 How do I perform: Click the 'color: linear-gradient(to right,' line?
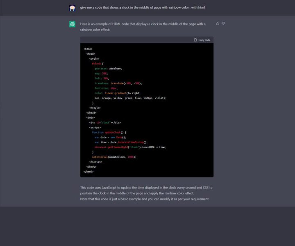point(118,93)
